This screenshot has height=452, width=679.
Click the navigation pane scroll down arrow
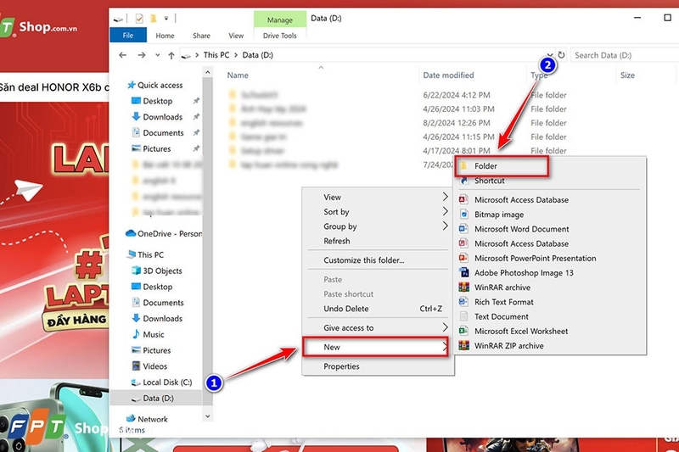tap(207, 416)
